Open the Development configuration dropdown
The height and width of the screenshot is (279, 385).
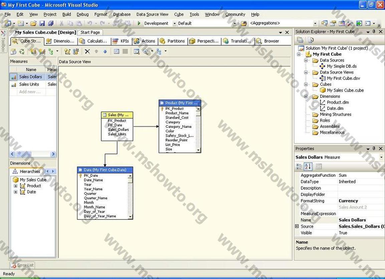tap(175, 24)
